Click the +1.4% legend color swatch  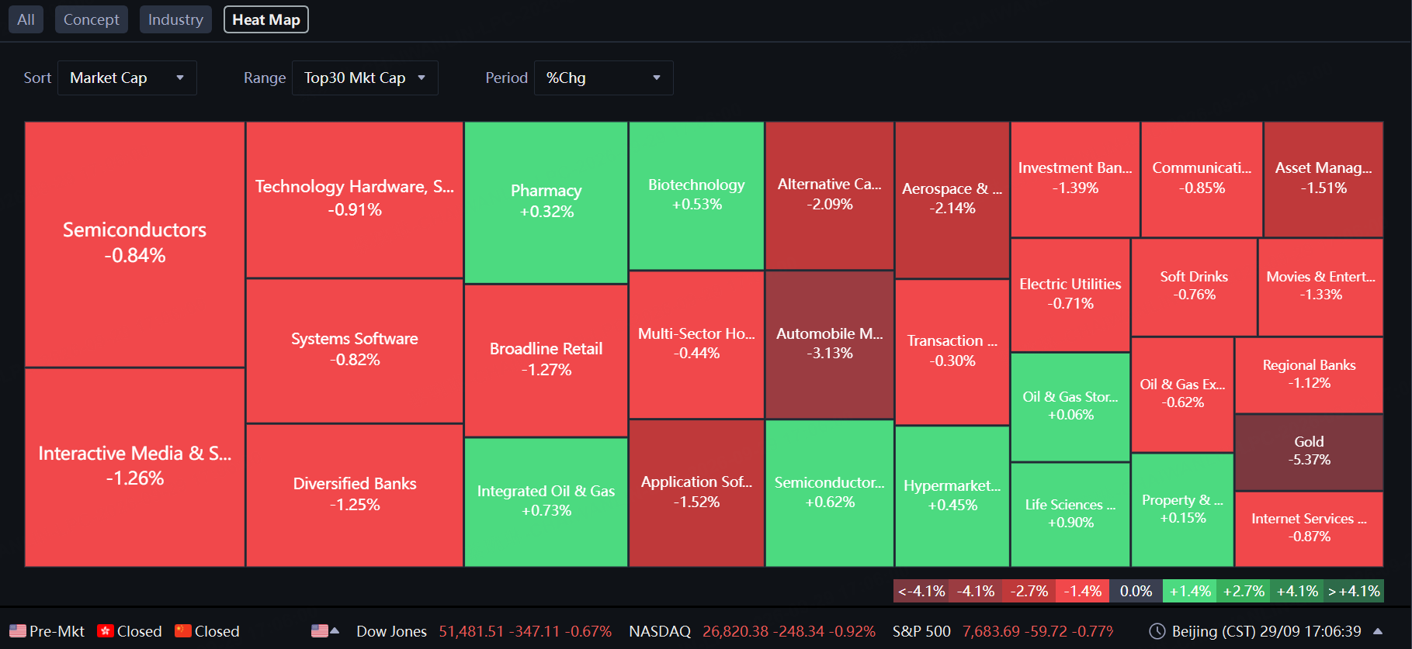[1189, 591]
